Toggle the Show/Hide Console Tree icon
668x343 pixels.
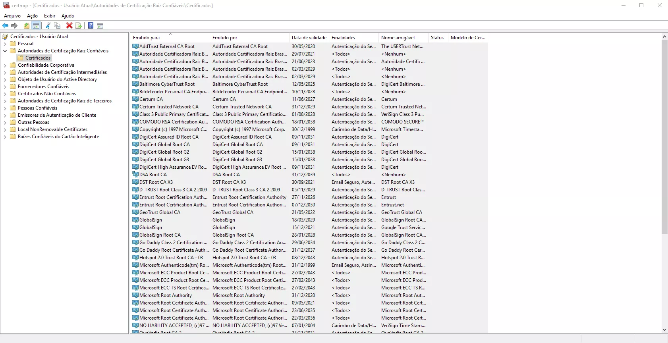36,26
